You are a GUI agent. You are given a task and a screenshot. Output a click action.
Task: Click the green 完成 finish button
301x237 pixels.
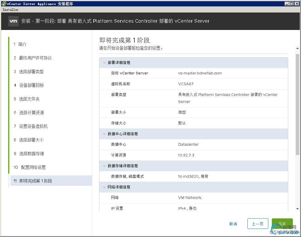pyautogui.click(x=282, y=224)
